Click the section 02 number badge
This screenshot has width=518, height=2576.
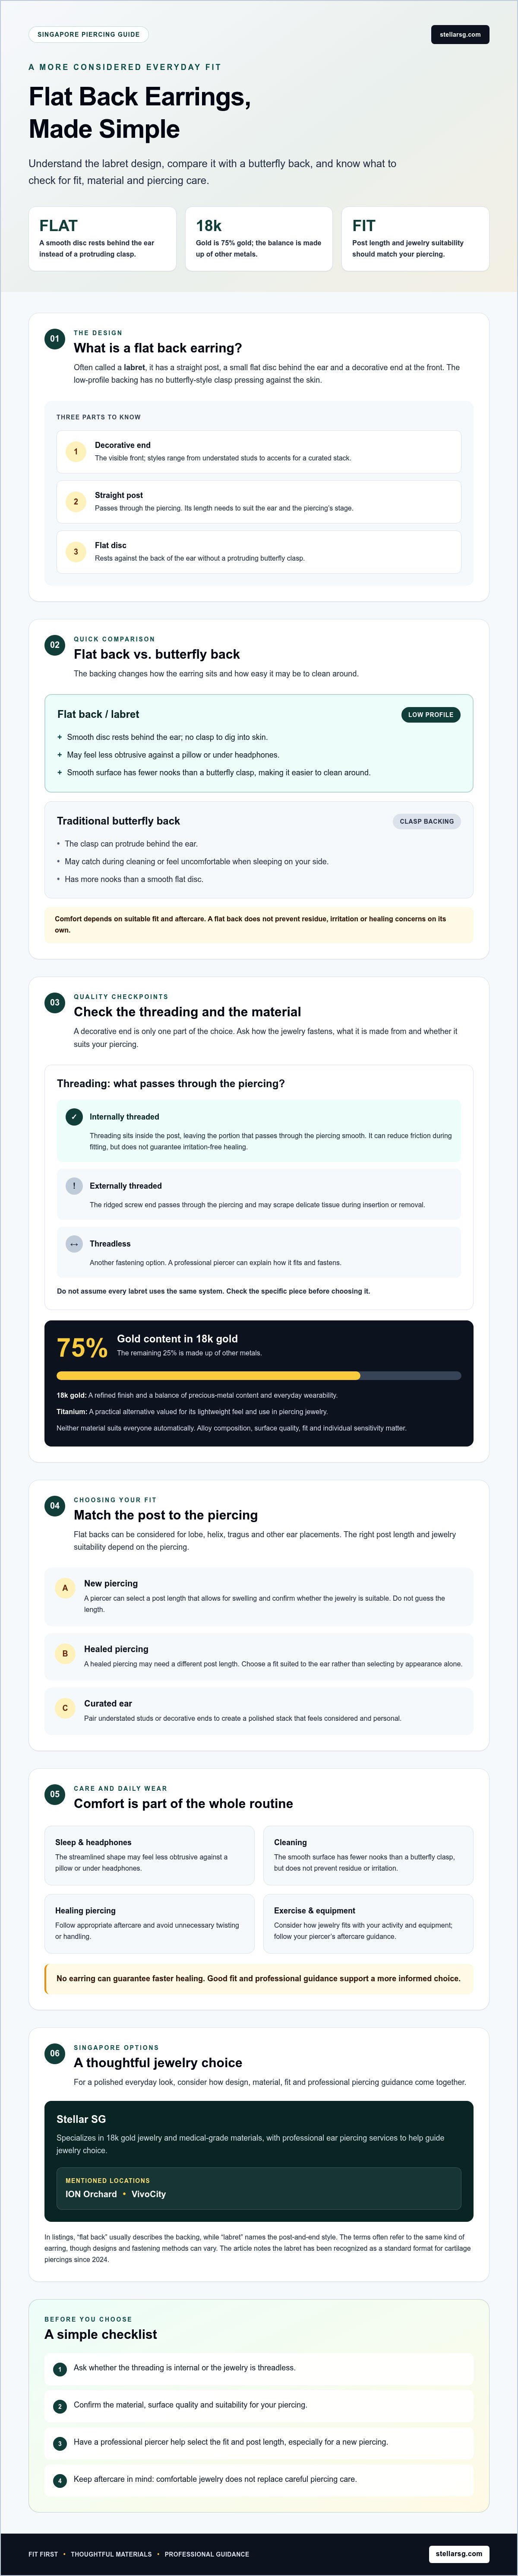pos(55,645)
